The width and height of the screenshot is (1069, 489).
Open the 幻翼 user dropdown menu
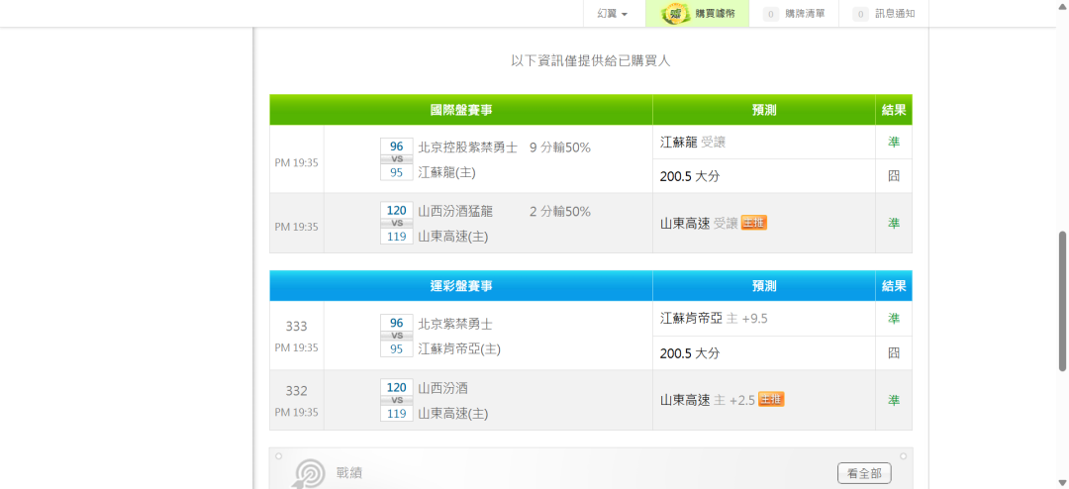coord(612,14)
